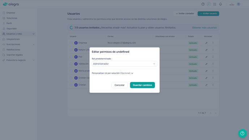Open the floating help chat bubble
This screenshot has height=140, width=249.
pyautogui.click(x=242, y=133)
